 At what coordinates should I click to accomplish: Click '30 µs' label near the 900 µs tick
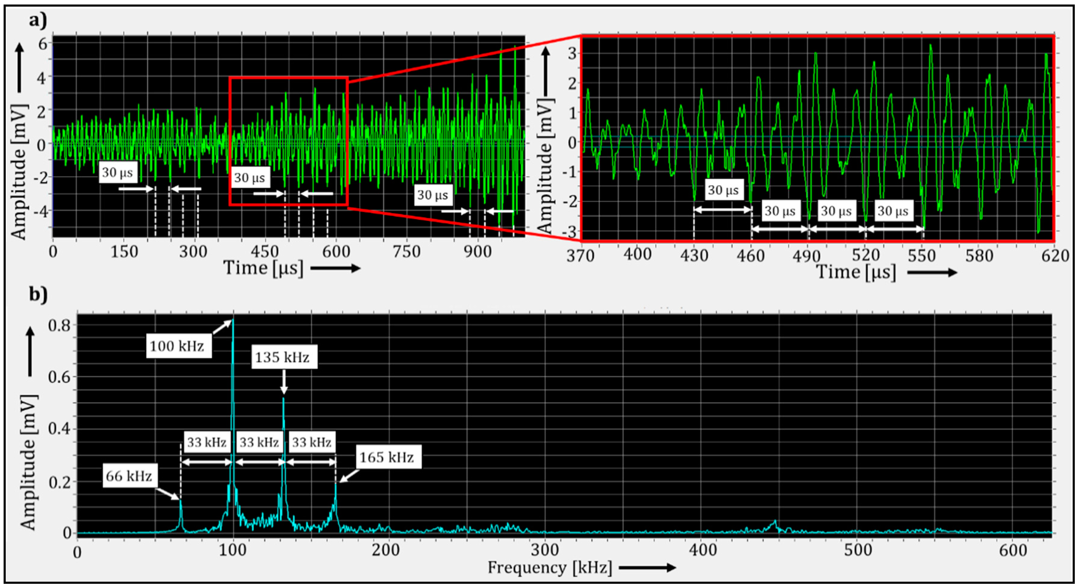[434, 195]
